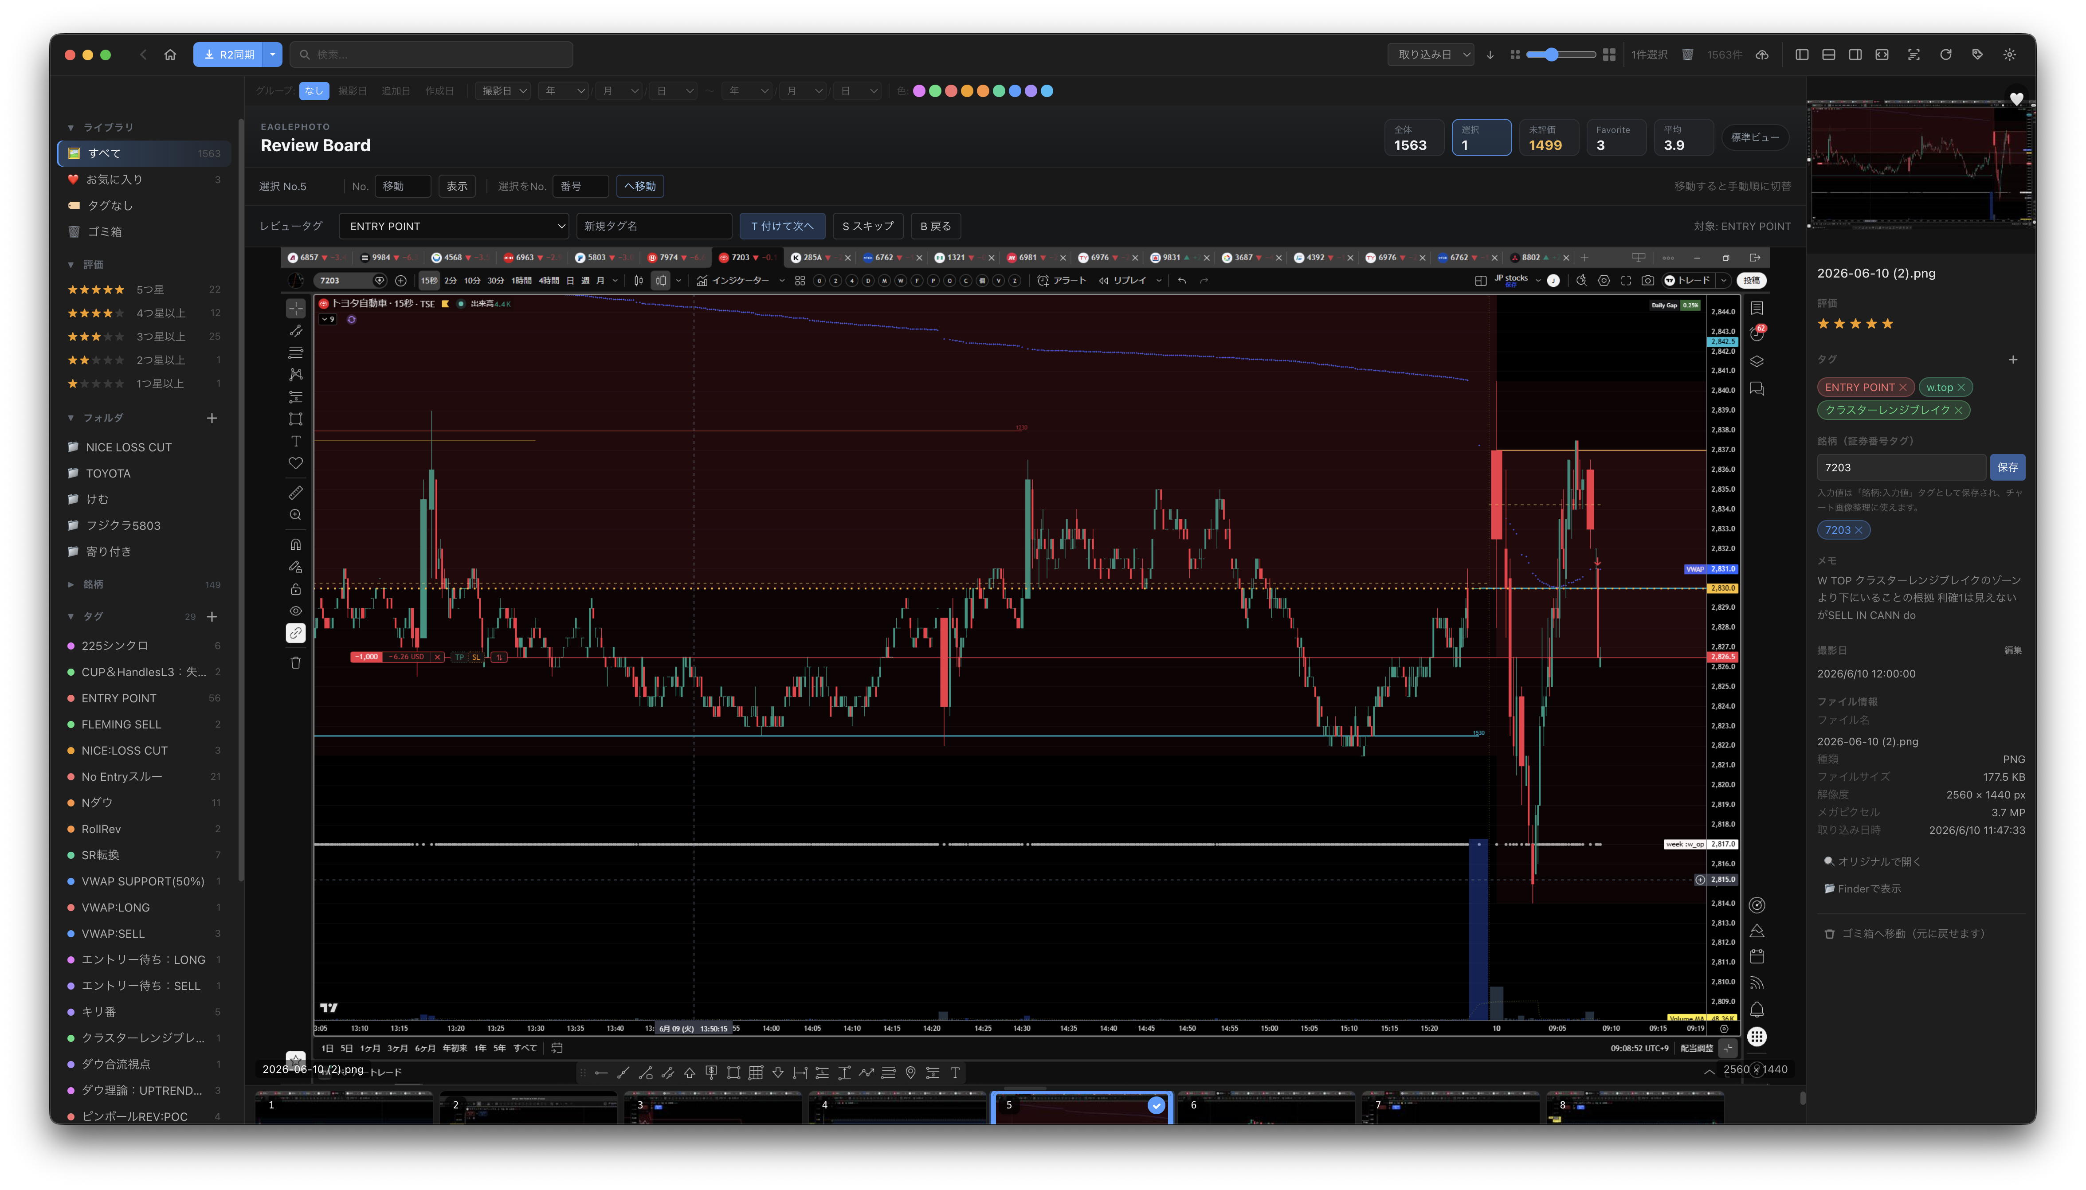Toggle the right sidebar panel icon

click(1855, 55)
